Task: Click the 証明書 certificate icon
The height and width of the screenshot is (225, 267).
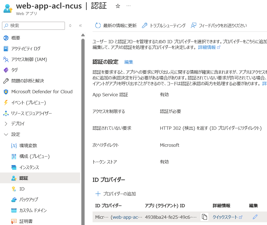Action: point(14,221)
